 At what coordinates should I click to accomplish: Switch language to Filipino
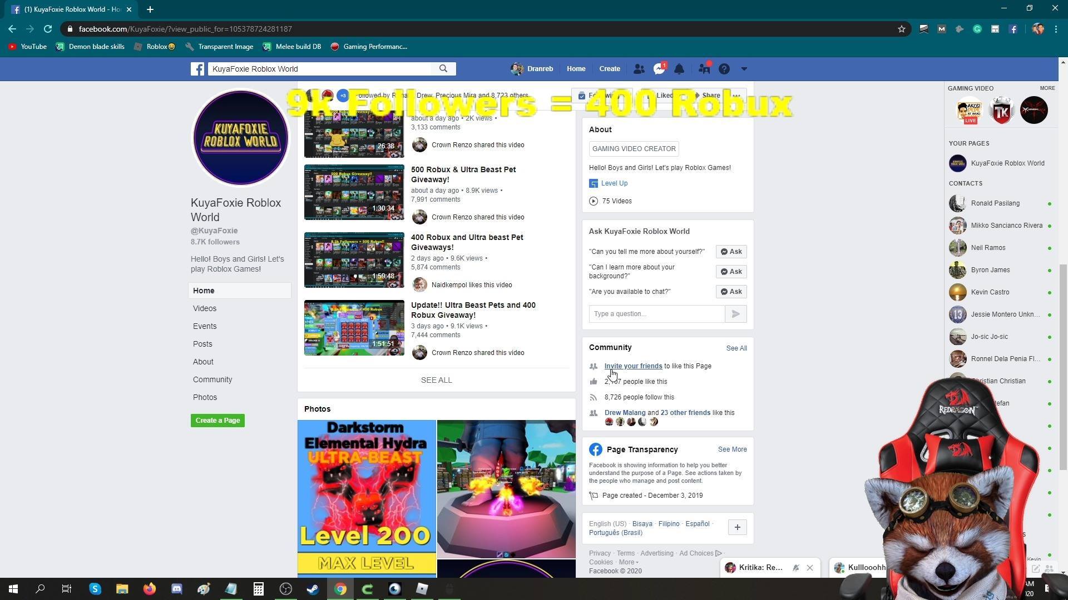[x=669, y=524]
